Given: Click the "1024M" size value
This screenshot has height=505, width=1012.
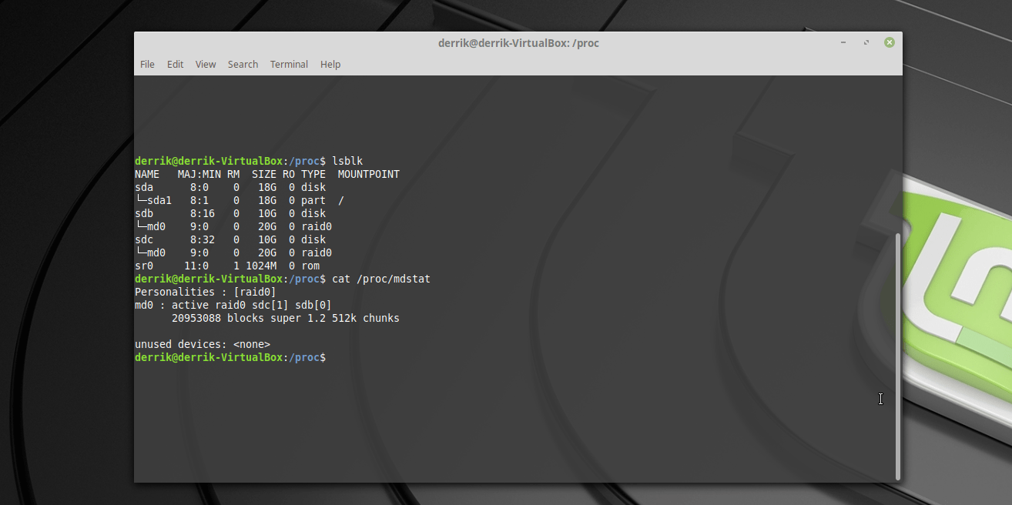Looking at the screenshot, I should (x=261, y=266).
